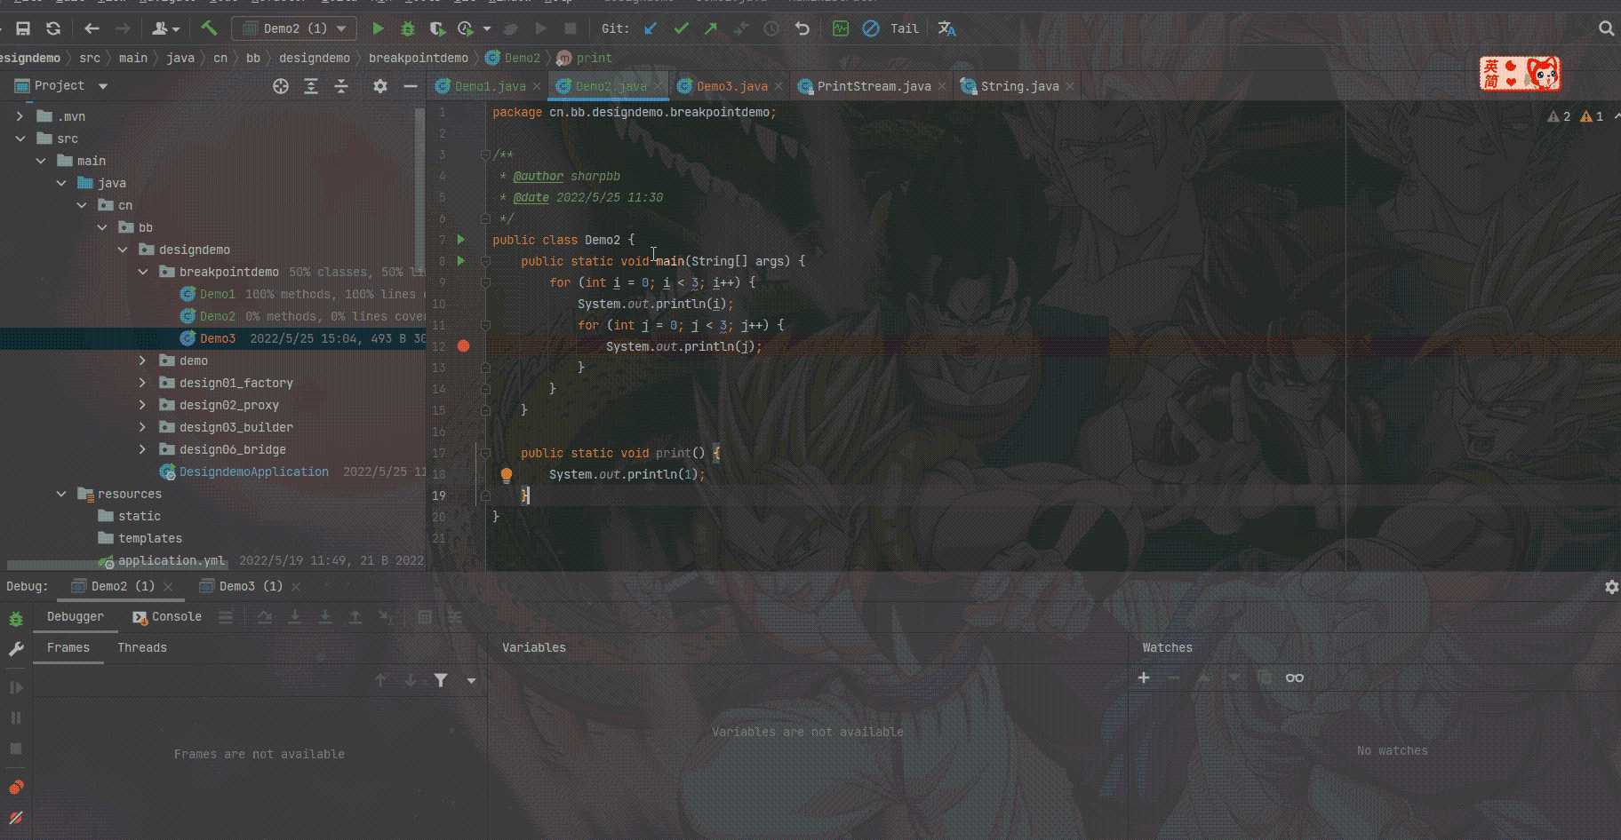Open the Demo2 (1) run configuration dropdown

[x=294, y=28]
